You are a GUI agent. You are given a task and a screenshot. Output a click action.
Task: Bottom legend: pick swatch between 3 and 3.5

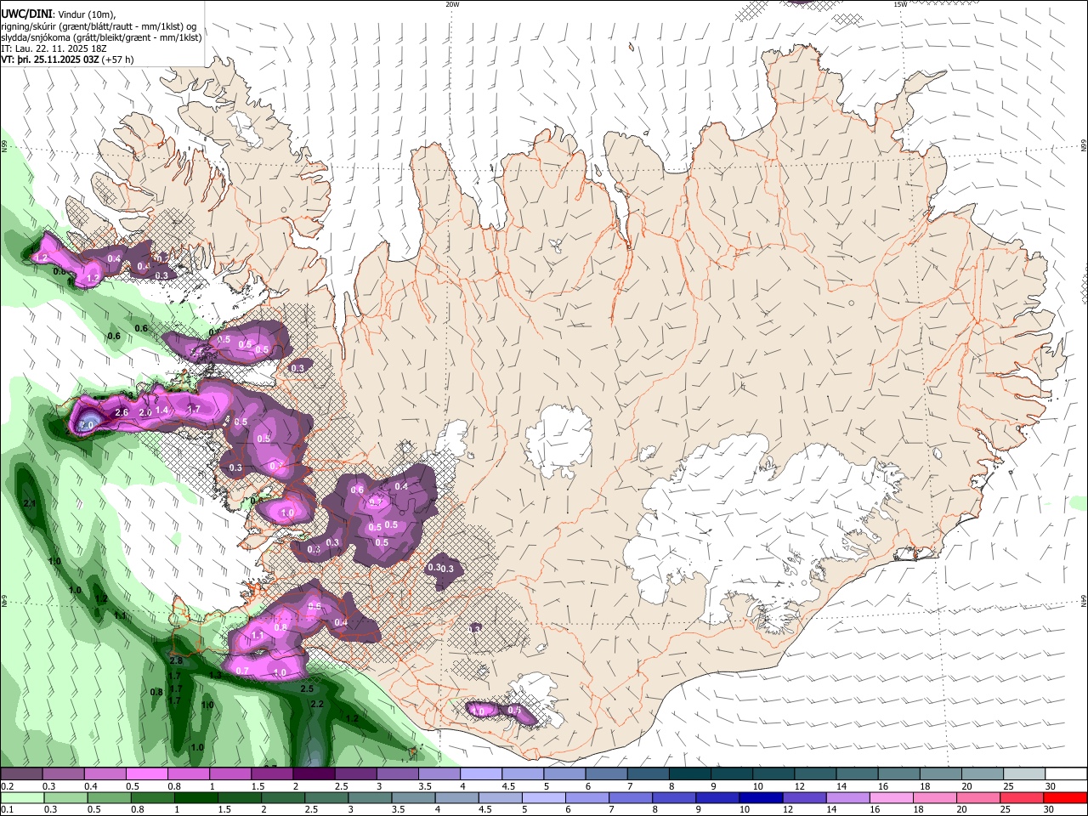pyautogui.click(x=371, y=797)
